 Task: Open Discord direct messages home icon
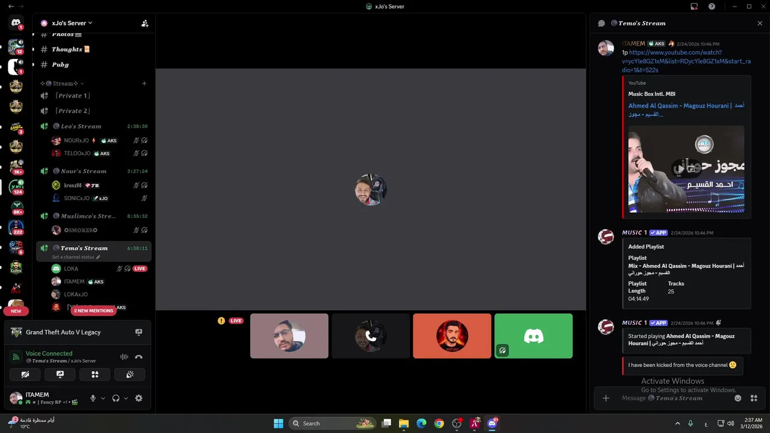(16, 23)
